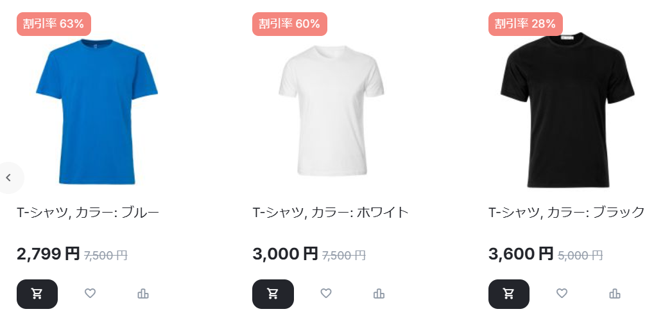The height and width of the screenshot is (325, 672).
Task: Add white T-shirt to wishlist heart
Action: [326, 294]
